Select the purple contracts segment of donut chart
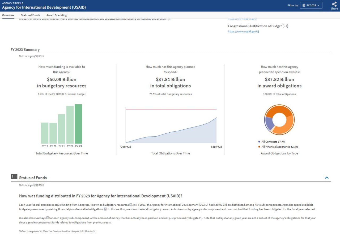340x236 pixels. (269, 122)
